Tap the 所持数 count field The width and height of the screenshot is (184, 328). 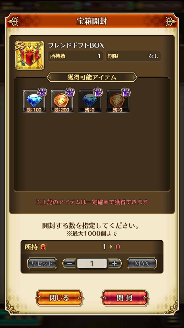[x=75, y=56]
